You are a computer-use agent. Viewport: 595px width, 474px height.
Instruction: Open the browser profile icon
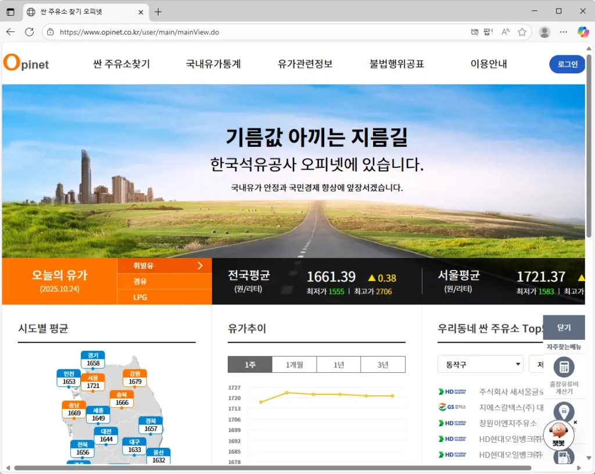544,32
